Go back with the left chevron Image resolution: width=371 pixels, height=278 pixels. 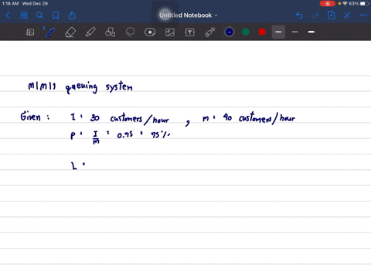[x=8, y=15]
